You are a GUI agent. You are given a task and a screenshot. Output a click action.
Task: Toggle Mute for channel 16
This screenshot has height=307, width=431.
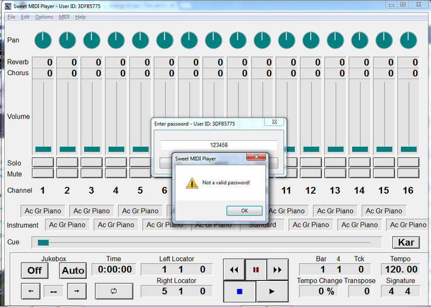[408, 173]
